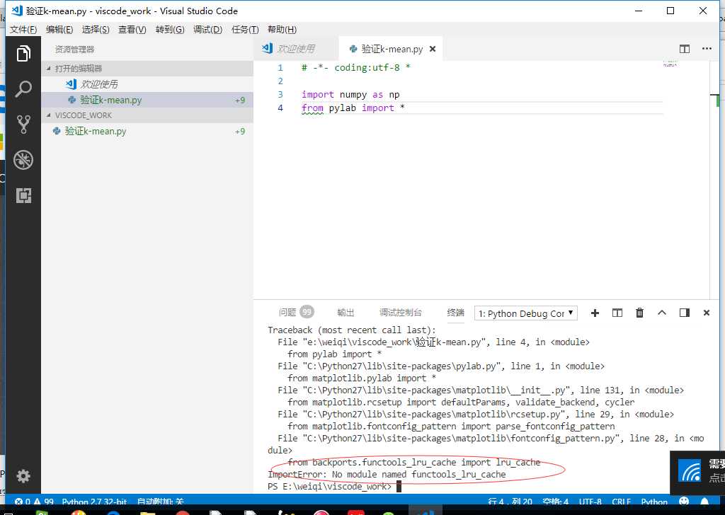Maximize the panel with the up chevron

pos(662,313)
